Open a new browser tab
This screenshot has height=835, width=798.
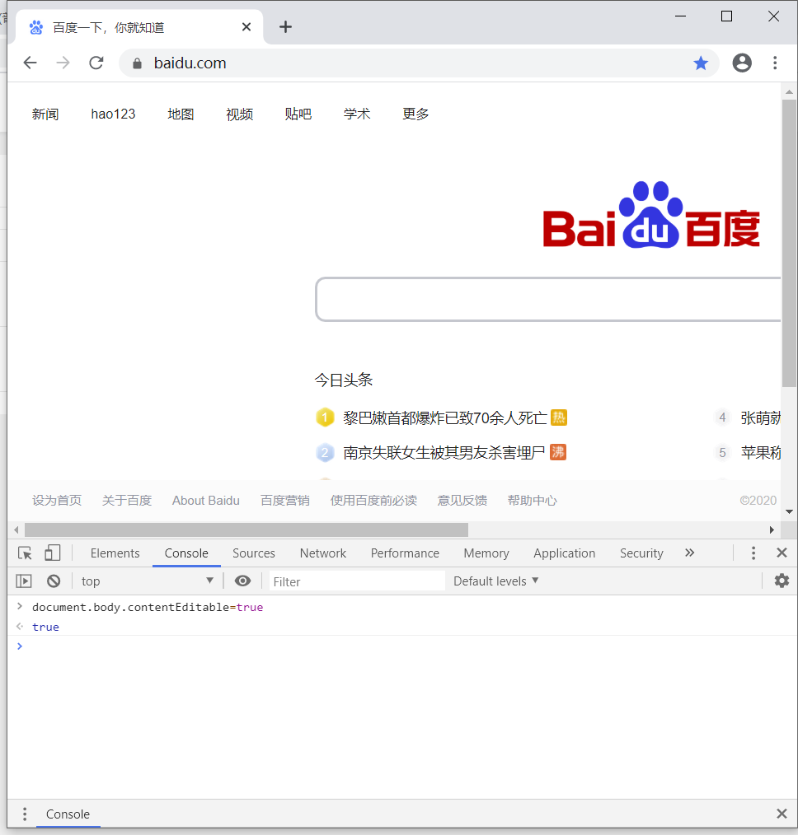(x=285, y=26)
